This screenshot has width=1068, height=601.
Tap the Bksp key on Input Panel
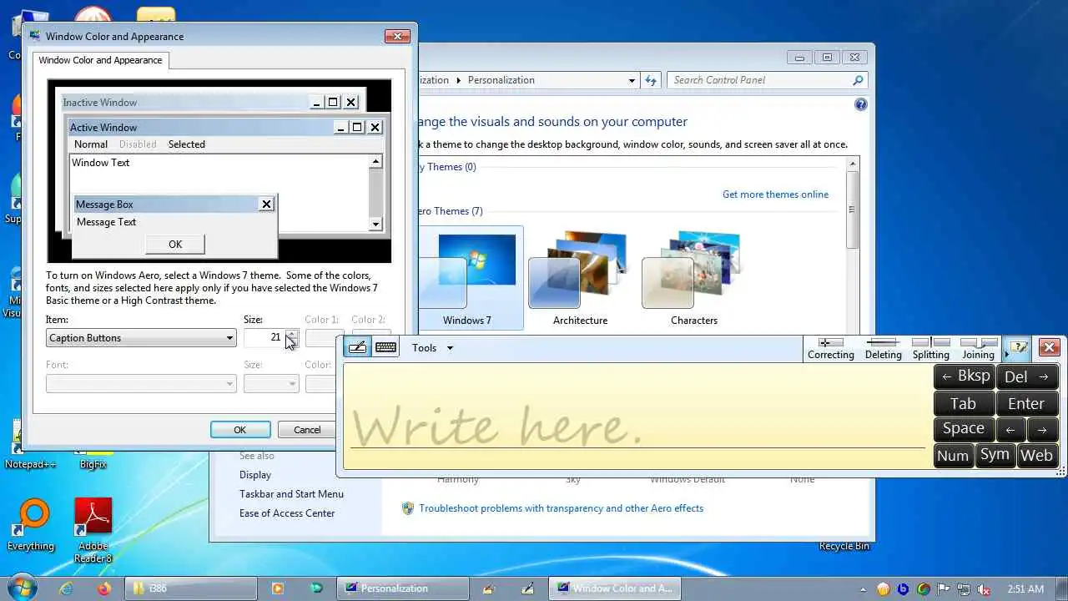[965, 376]
